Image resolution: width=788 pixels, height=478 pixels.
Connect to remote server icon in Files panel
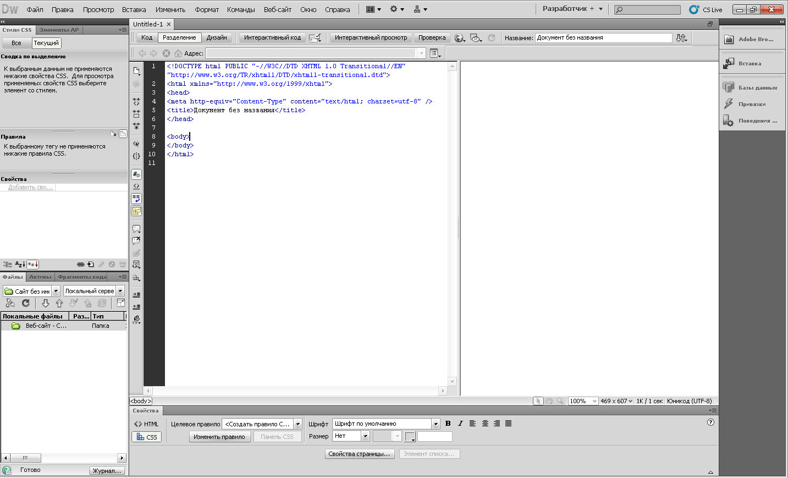click(10, 303)
